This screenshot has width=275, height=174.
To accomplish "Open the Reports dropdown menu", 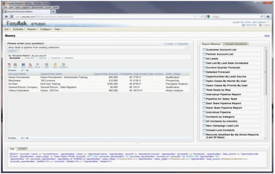I will [x=33, y=29].
